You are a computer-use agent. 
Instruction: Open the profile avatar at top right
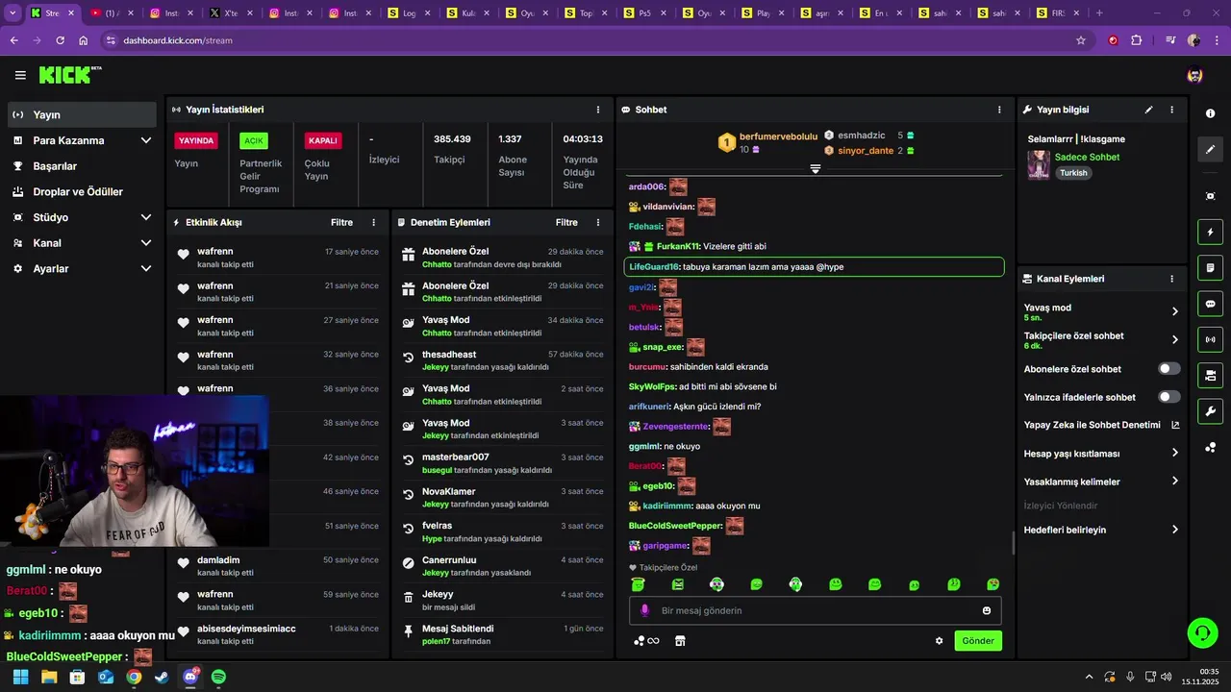pyautogui.click(x=1194, y=75)
